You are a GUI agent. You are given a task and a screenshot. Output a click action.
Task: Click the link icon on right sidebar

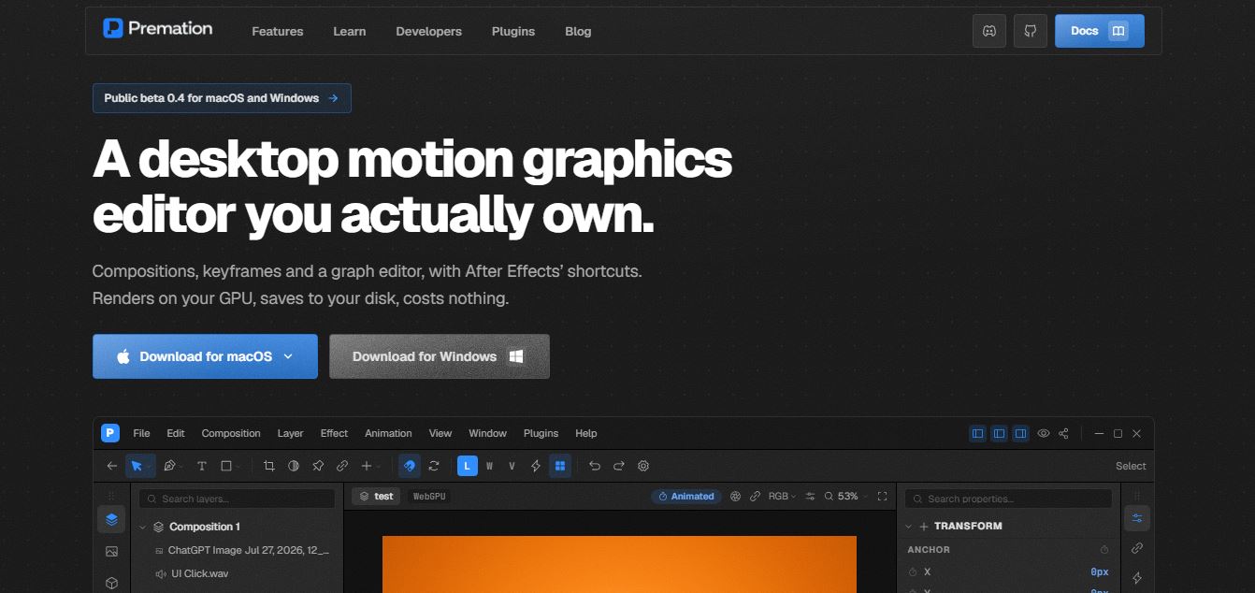pos(1137,548)
